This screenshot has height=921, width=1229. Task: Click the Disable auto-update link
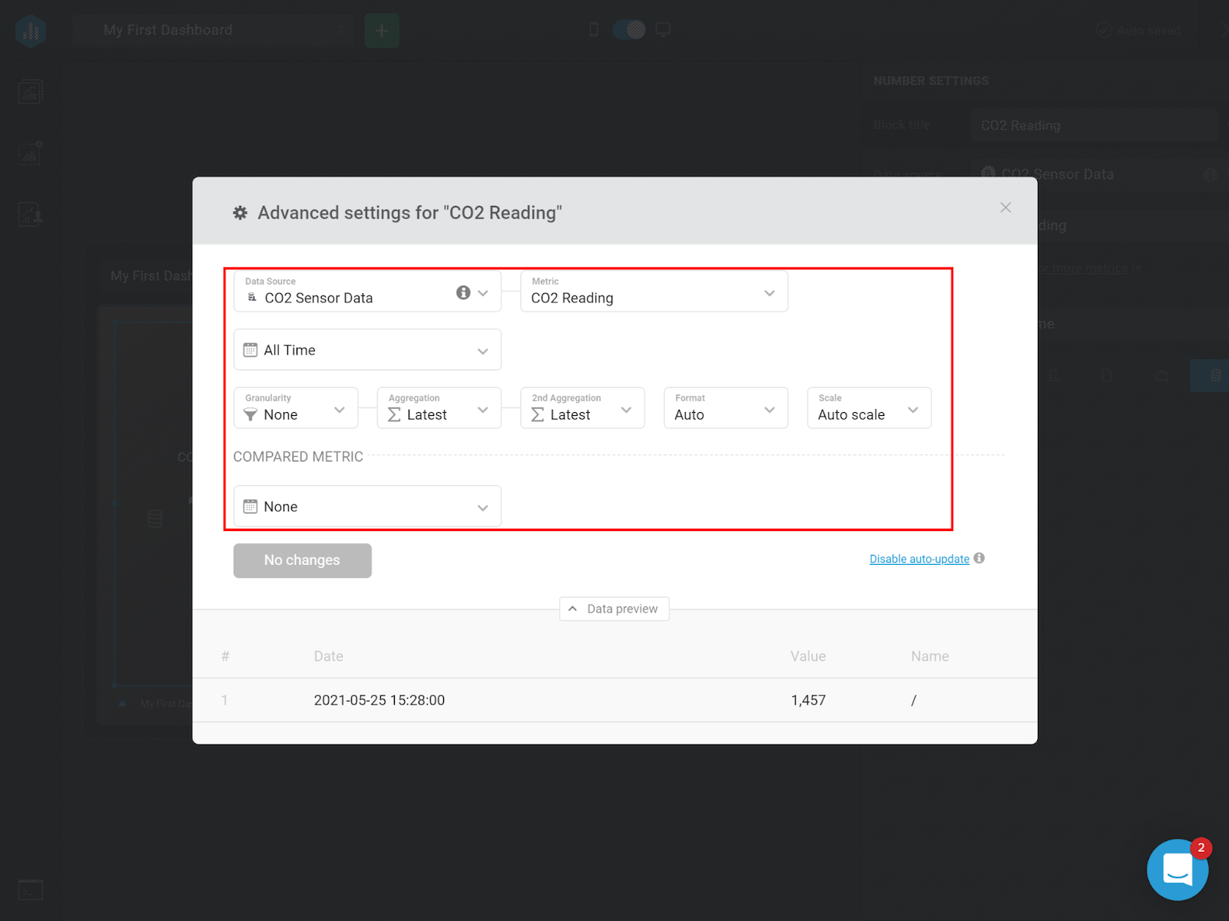pos(919,558)
